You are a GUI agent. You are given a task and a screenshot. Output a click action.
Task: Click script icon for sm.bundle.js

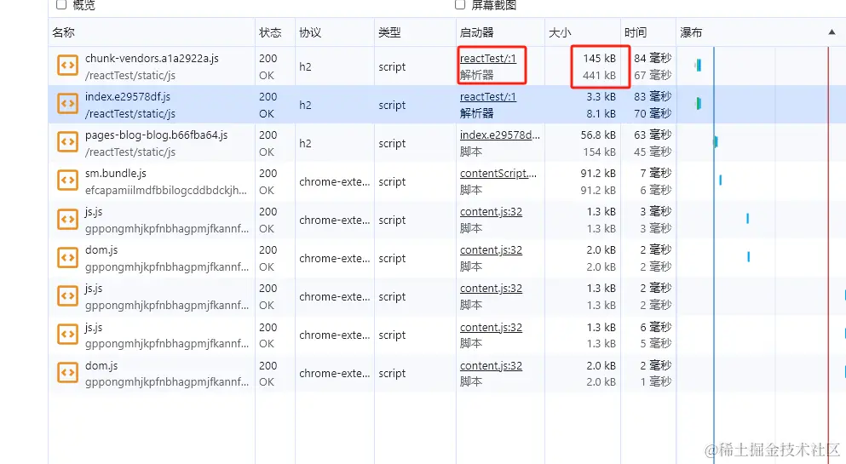point(67,180)
